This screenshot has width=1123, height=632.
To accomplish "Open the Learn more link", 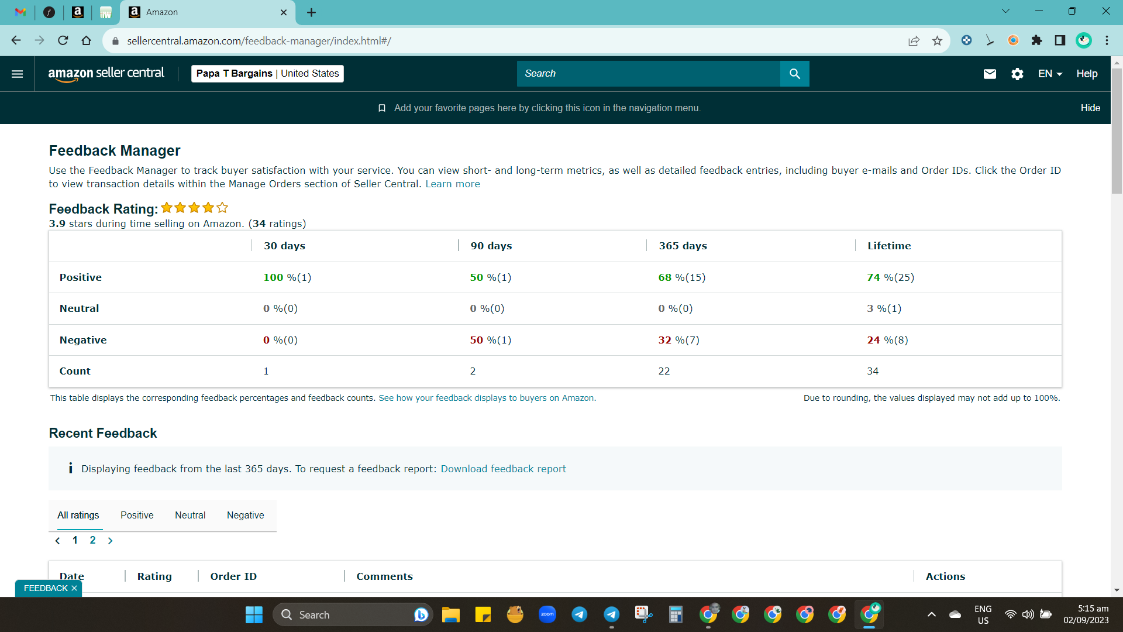I will [453, 184].
